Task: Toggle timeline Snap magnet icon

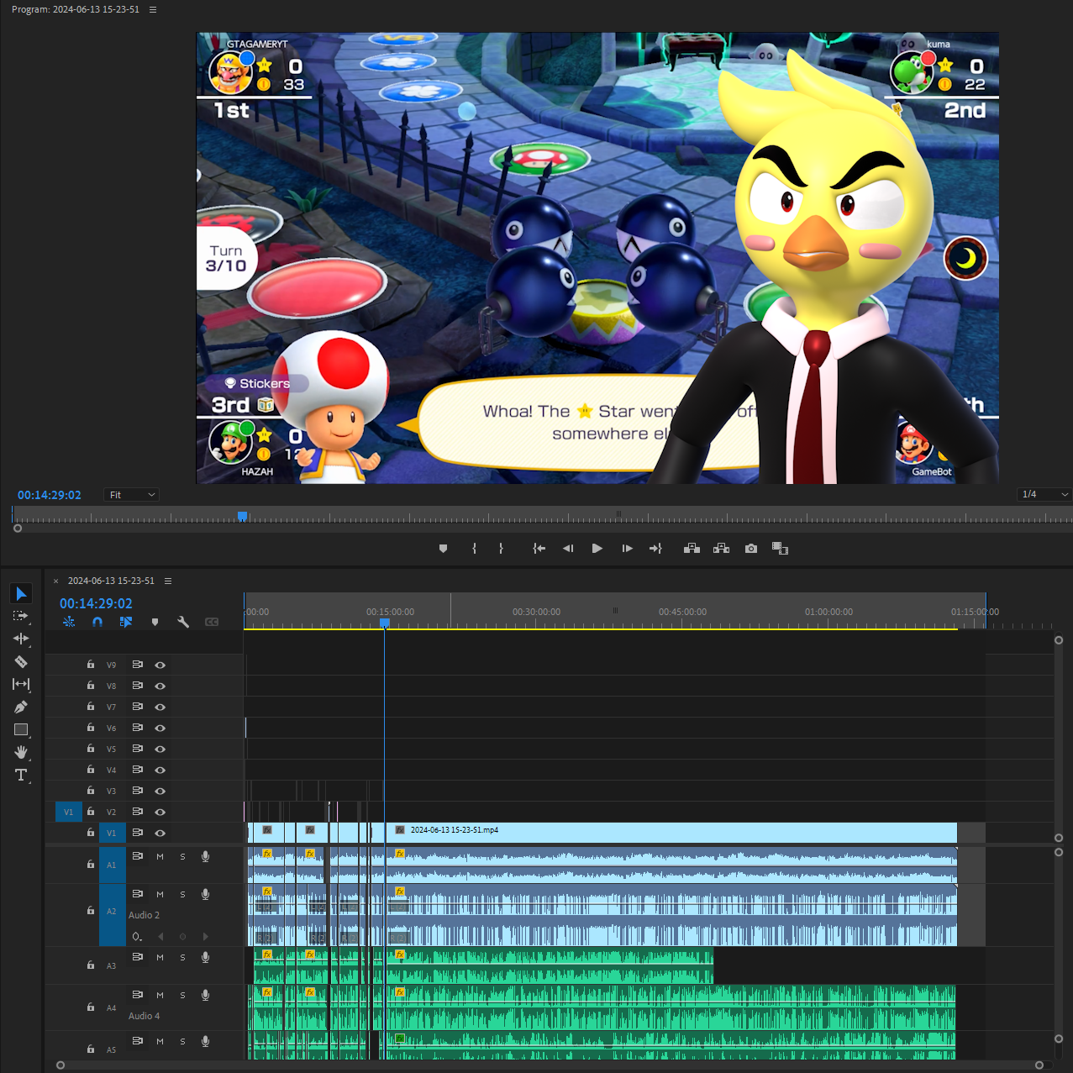Action: tap(97, 622)
